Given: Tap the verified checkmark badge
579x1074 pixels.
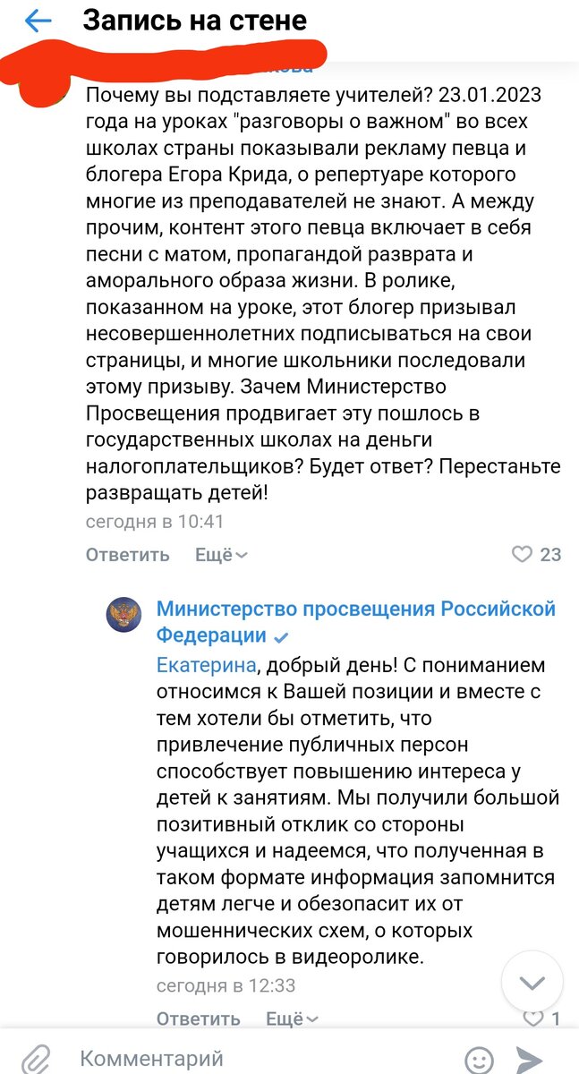Looking at the screenshot, I should coord(280,638).
